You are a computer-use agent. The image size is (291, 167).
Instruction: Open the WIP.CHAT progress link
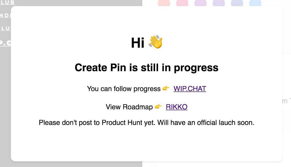click(190, 89)
